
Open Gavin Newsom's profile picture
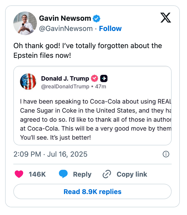tap(25, 23)
